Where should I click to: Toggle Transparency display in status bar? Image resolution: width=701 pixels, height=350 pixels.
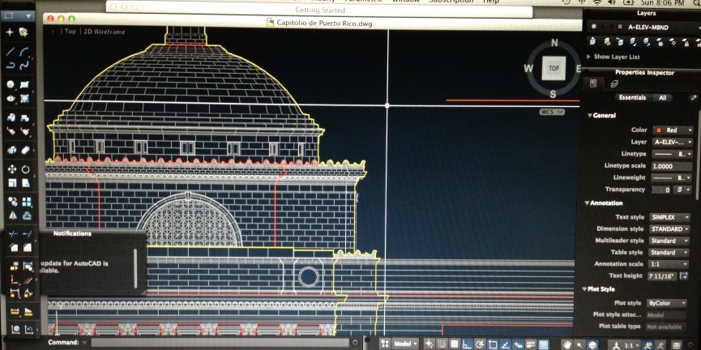click(x=544, y=344)
